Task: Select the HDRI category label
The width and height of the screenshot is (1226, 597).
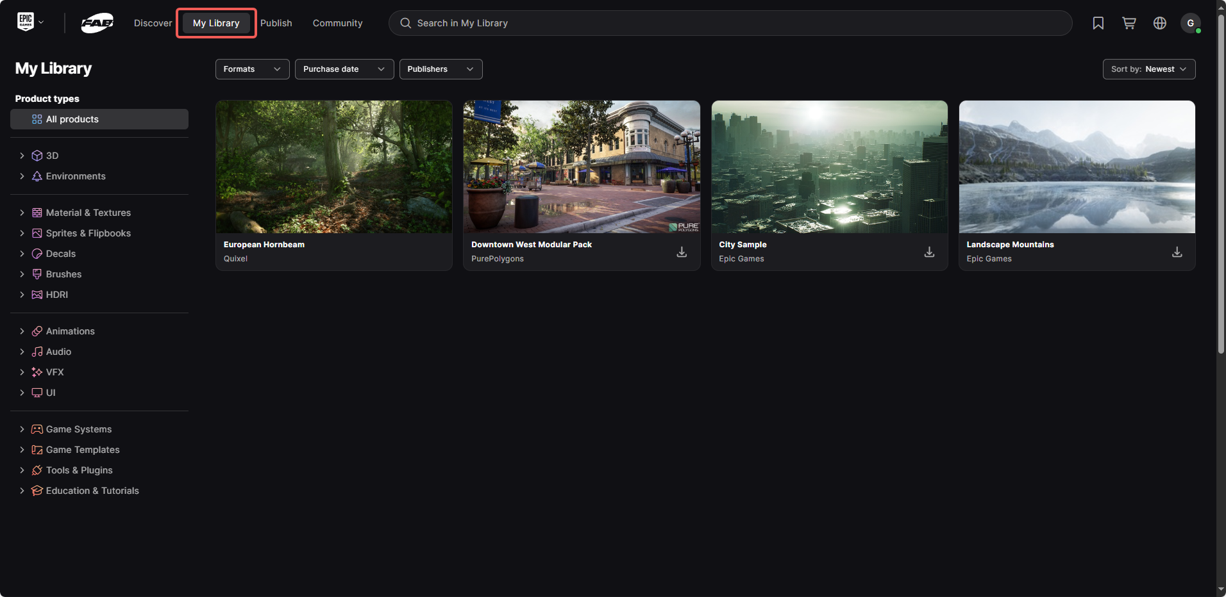Action: pos(57,295)
